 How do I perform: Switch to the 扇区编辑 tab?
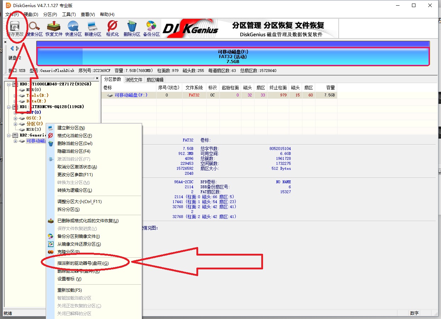click(155, 80)
